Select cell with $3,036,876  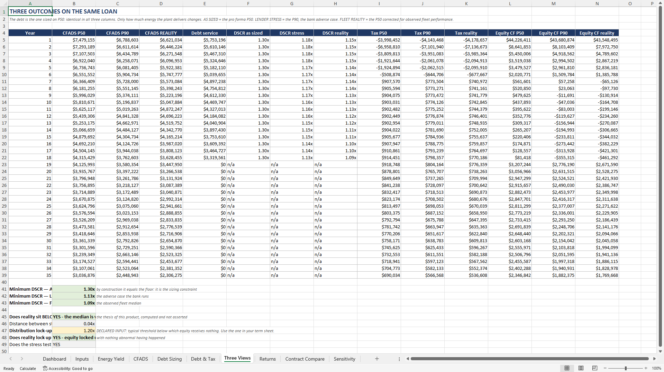pos(74,275)
